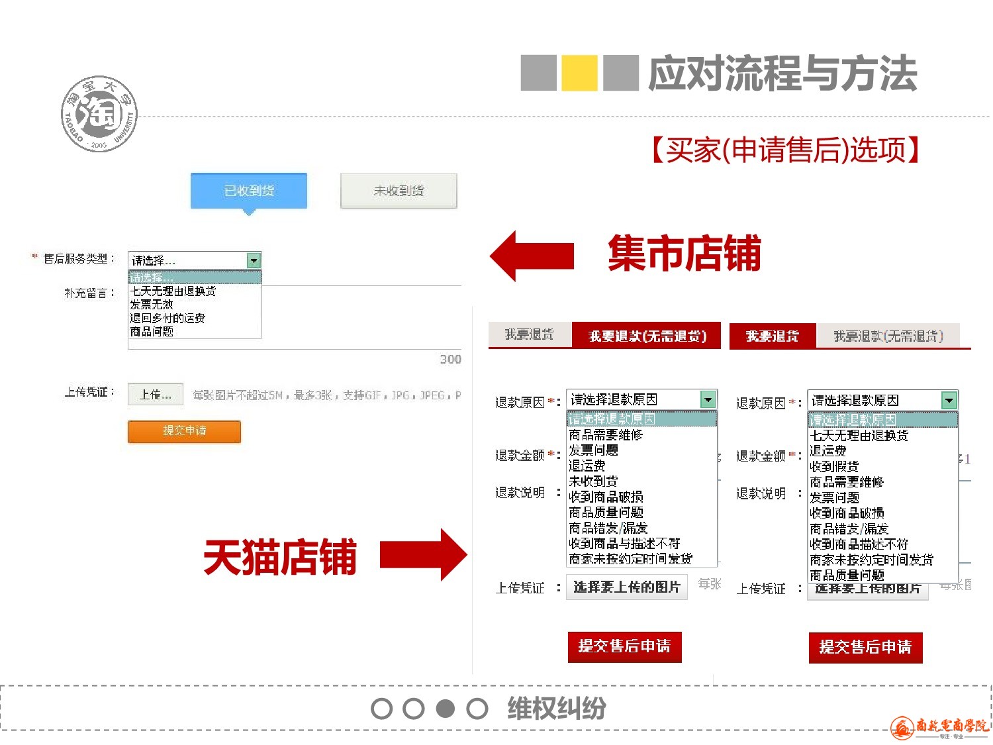
Task: Choose 商品需要维修 in right refund list
Action: coord(883,482)
